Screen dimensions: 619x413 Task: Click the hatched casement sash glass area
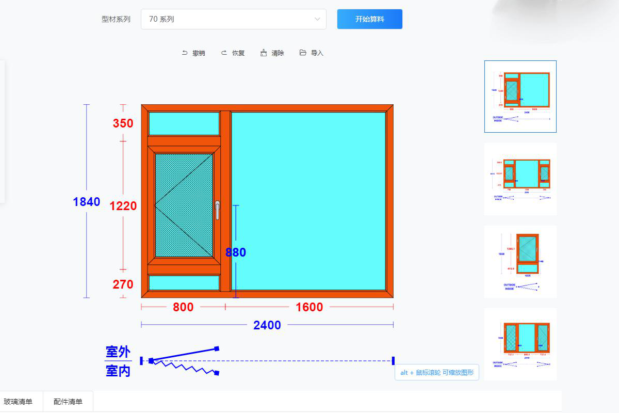coord(183,204)
